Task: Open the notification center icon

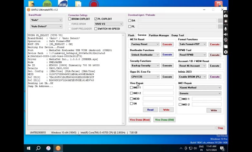Action: click(222, 148)
